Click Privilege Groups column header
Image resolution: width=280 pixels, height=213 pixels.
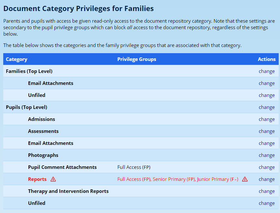(136, 59)
